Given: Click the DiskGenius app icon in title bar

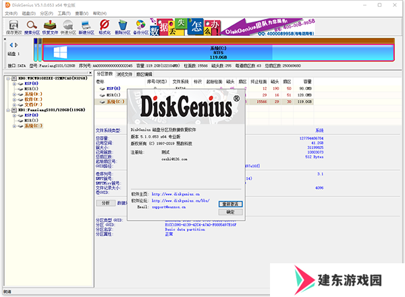Looking at the screenshot, I should point(7,5).
